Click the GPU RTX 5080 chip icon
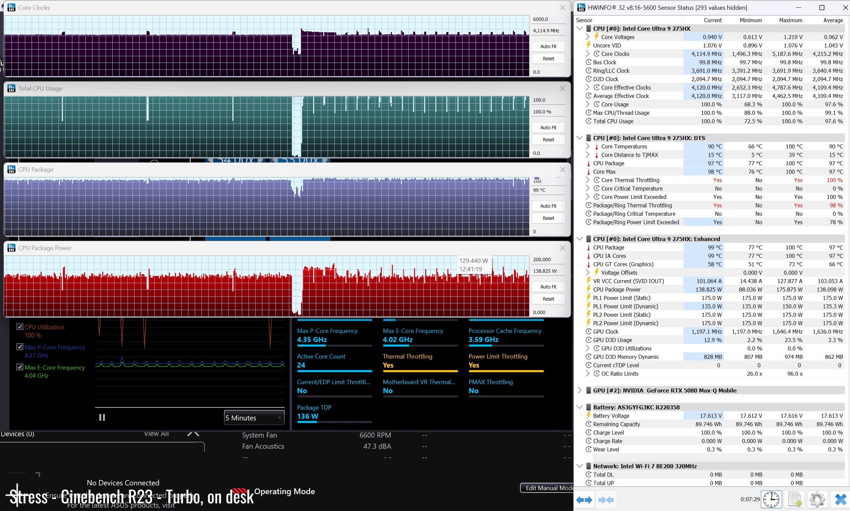Viewport: 850px width, 511px height. (x=589, y=390)
